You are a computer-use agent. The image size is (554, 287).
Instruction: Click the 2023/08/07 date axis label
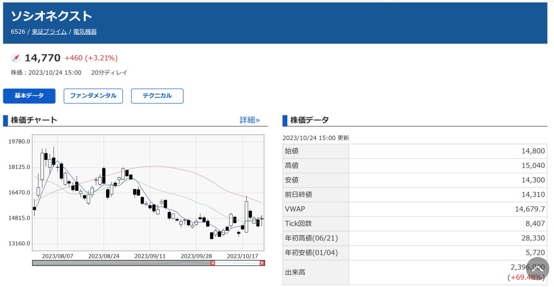(x=58, y=256)
